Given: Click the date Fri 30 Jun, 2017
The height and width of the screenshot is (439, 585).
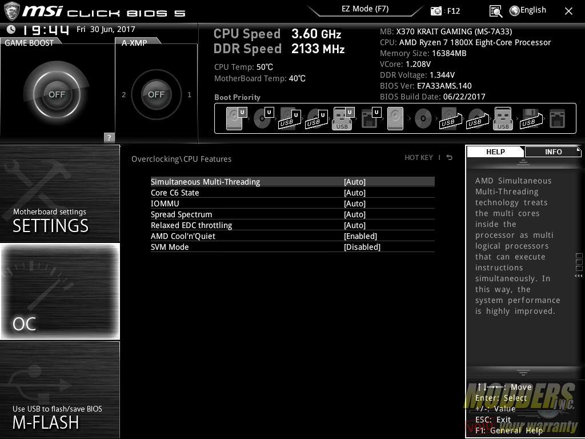Looking at the screenshot, I should [106, 29].
